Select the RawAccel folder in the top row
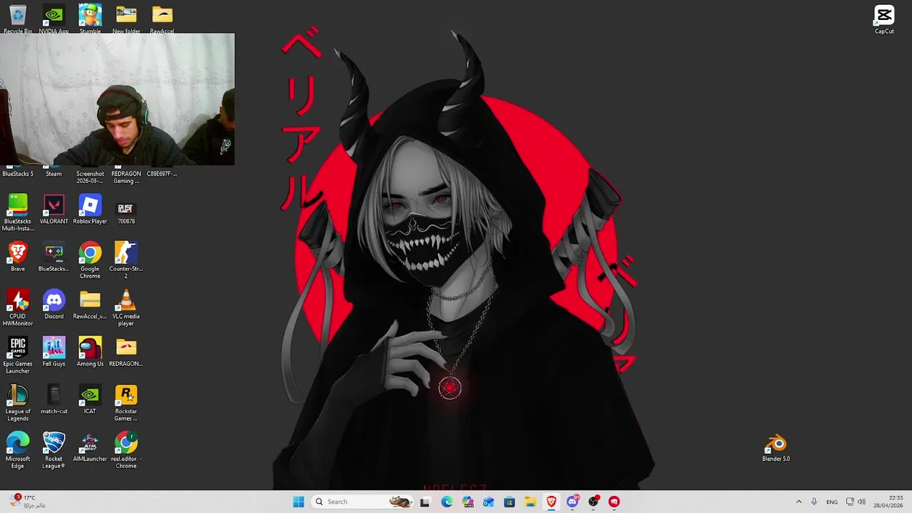 (x=162, y=19)
